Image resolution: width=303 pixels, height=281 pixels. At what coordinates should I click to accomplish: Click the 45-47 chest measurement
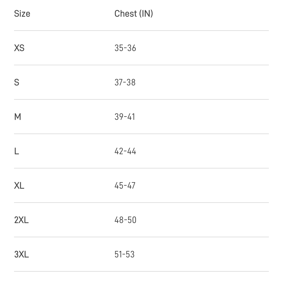125,186
